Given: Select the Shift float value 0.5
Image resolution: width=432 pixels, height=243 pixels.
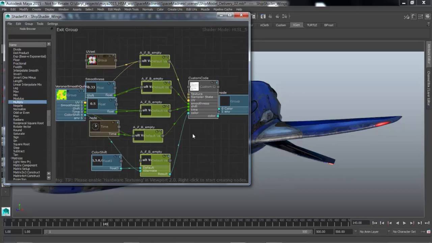Looking at the screenshot, I should pyautogui.click(x=93, y=104).
